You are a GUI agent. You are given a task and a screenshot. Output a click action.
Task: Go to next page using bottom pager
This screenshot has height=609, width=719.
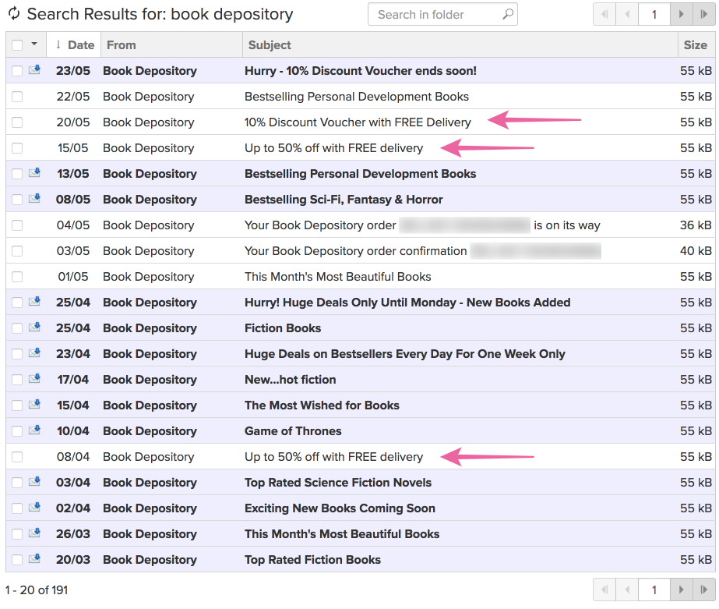pyautogui.click(x=682, y=590)
